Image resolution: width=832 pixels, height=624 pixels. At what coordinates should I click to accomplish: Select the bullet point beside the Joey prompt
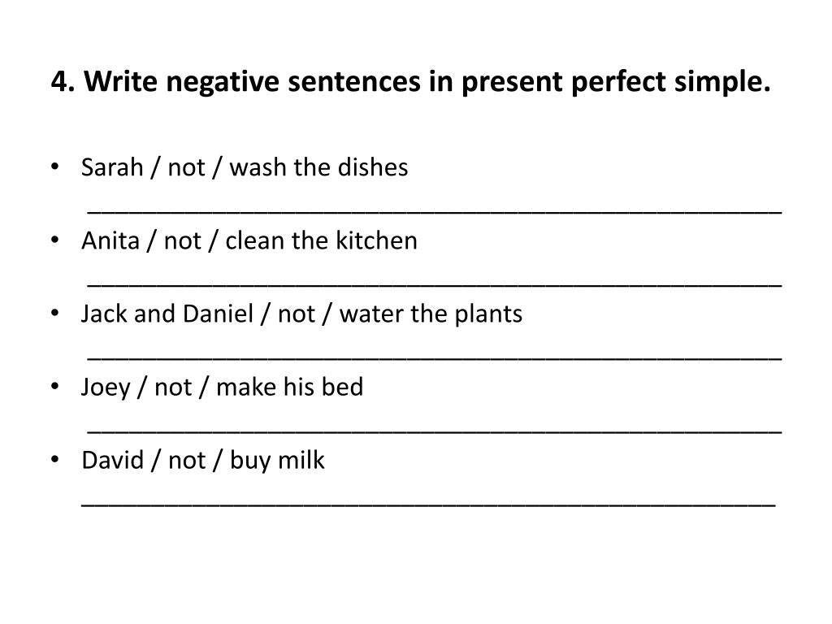[54, 386]
